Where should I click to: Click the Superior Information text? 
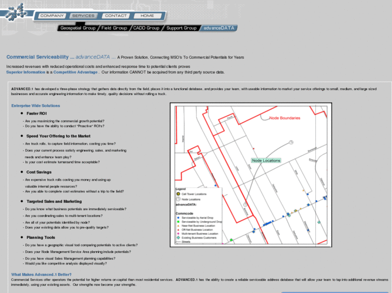[26, 72]
